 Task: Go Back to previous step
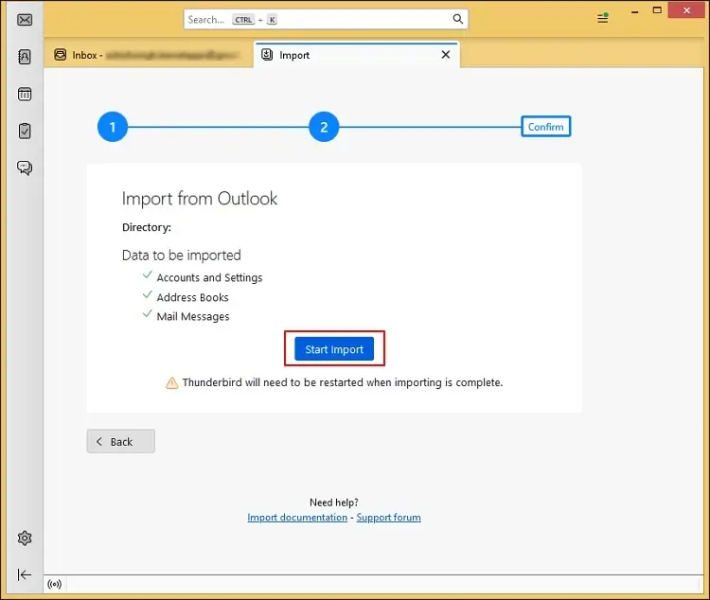click(121, 442)
